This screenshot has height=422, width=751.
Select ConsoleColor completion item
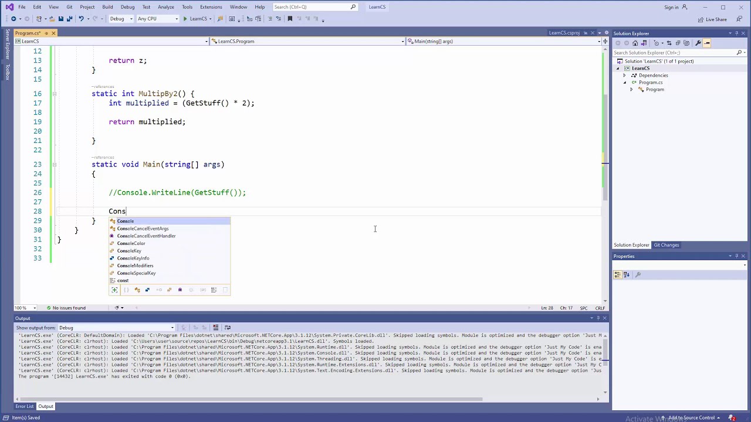pos(170,243)
